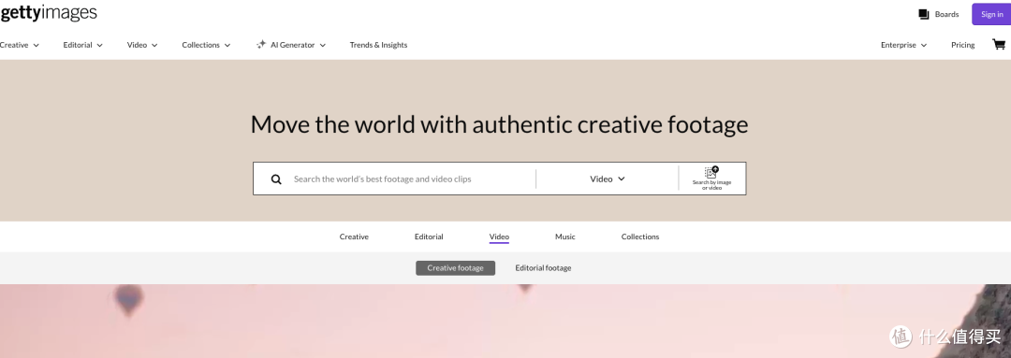Open Trends & Insights page

[x=378, y=45]
